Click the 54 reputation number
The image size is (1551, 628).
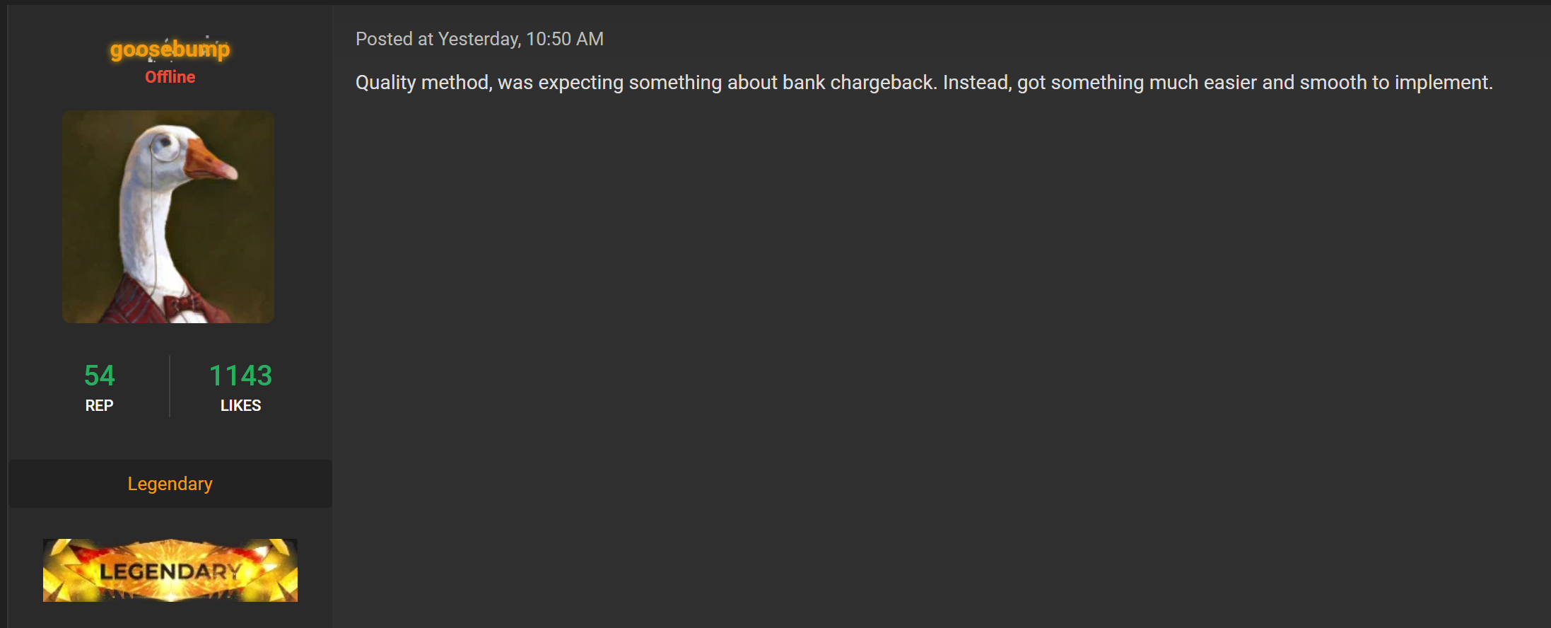click(x=99, y=376)
